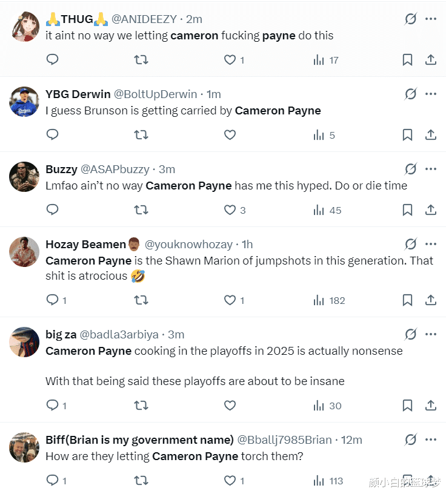Share the big za tweet
The width and height of the screenshot is (446, 494).
430,406
